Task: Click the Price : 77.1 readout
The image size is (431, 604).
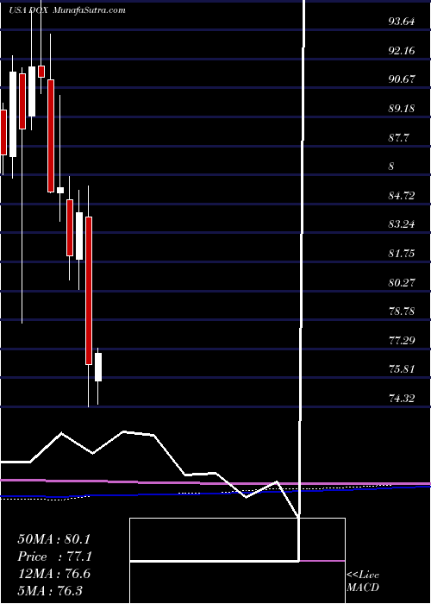Action: 54,557
